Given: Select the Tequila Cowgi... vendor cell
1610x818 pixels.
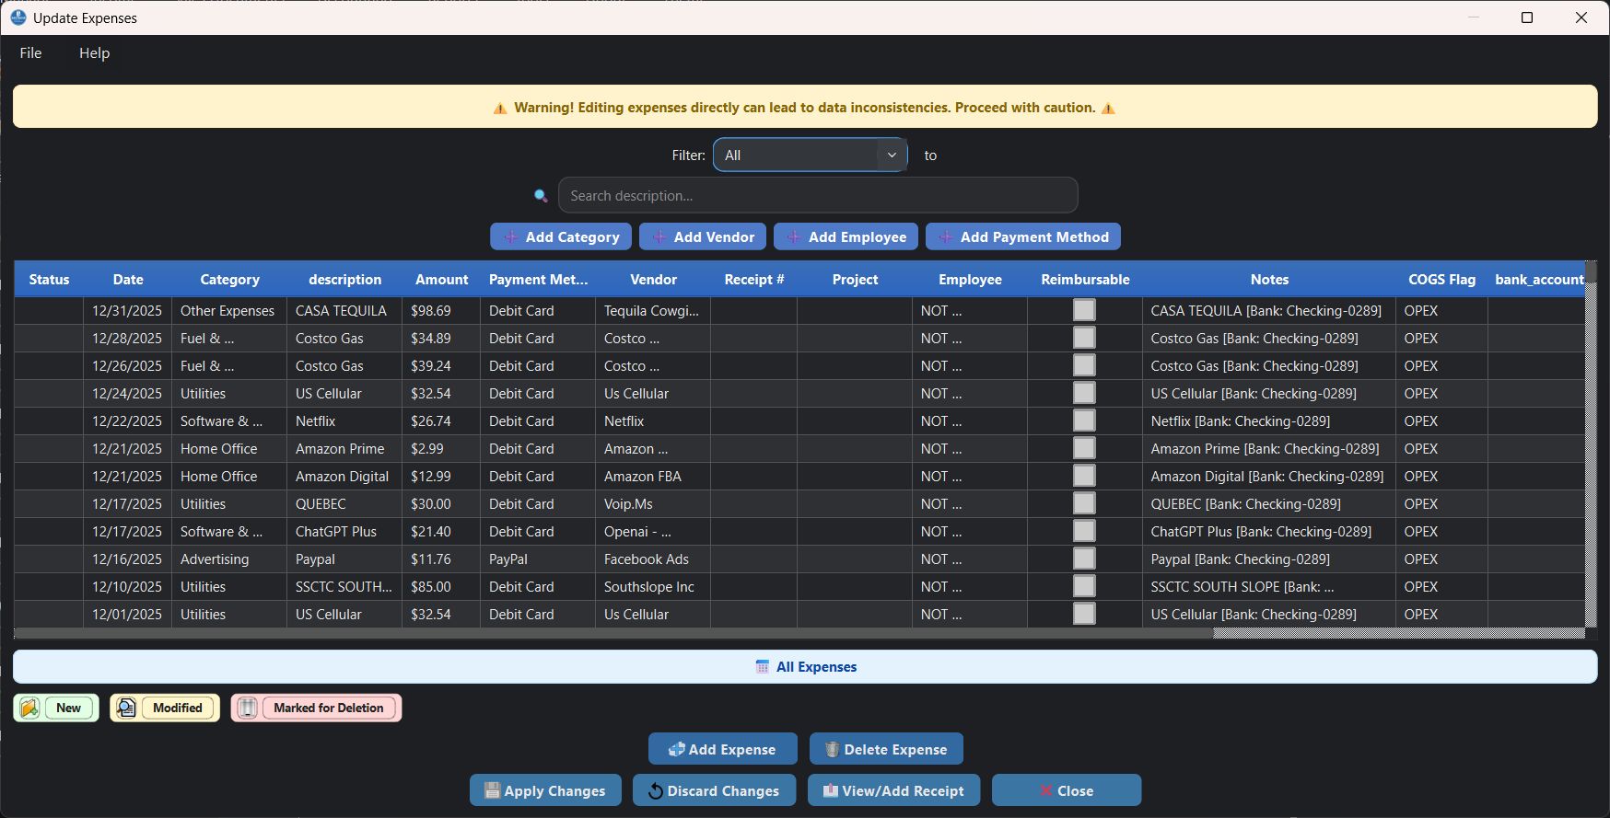Looking at the screenshot, I should click(653, 310).
